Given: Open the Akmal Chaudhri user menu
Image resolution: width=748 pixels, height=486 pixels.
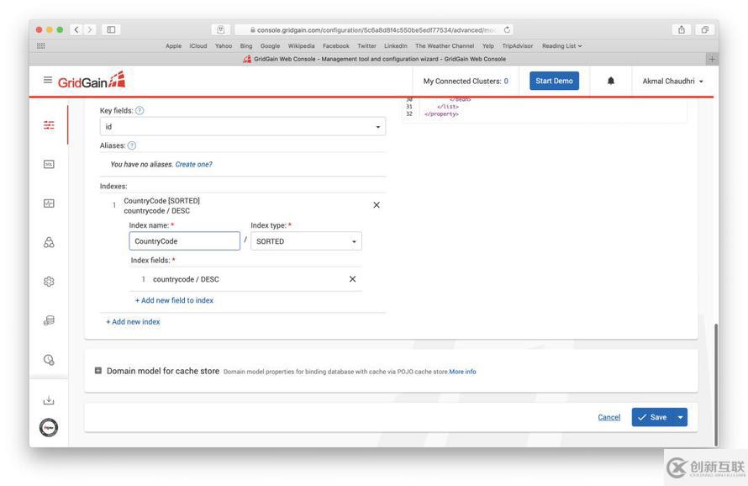Looking at the screenshot, I should 672,81.
